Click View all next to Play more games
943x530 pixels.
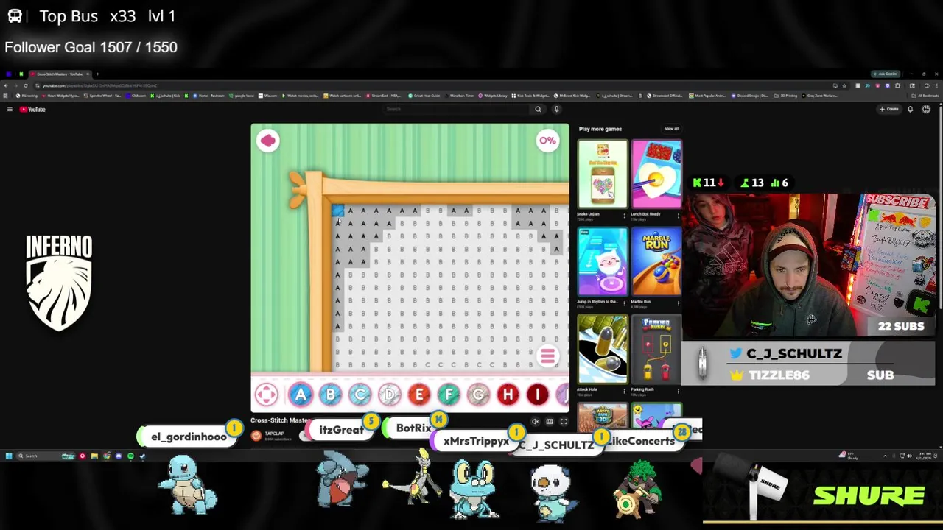tap(671, 129)
